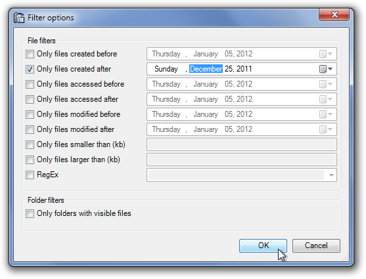Tick Only folders with visible files
Viewport: 366px width, 279px height.
tap(30, 213)
